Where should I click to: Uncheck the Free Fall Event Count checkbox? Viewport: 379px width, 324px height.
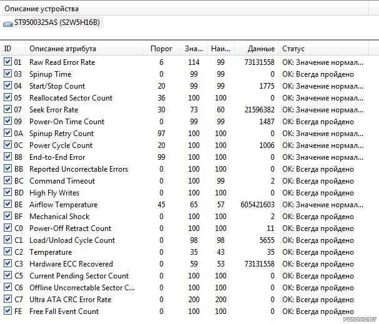pos(7,312)
